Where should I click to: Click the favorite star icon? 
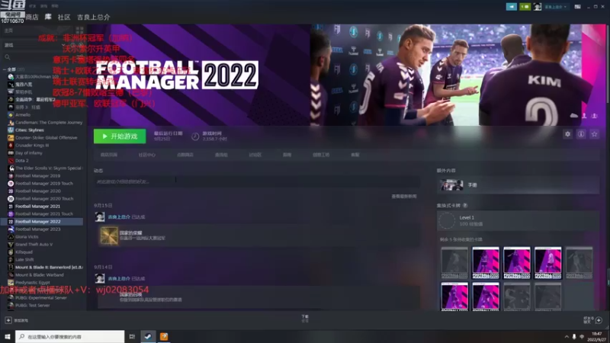(x=594, y=134)
